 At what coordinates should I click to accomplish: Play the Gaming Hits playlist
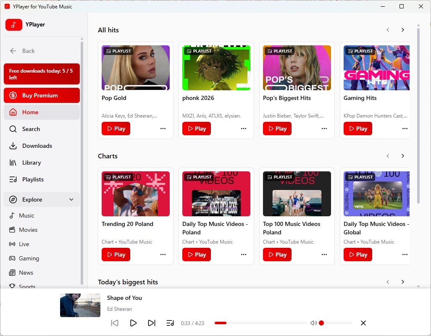[358, 129]
